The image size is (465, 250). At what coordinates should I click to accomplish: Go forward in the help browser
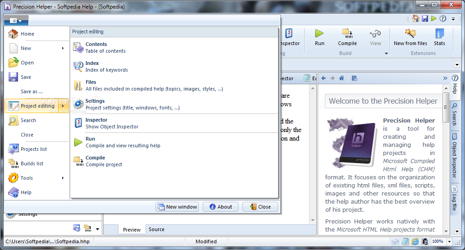point(333,78)
